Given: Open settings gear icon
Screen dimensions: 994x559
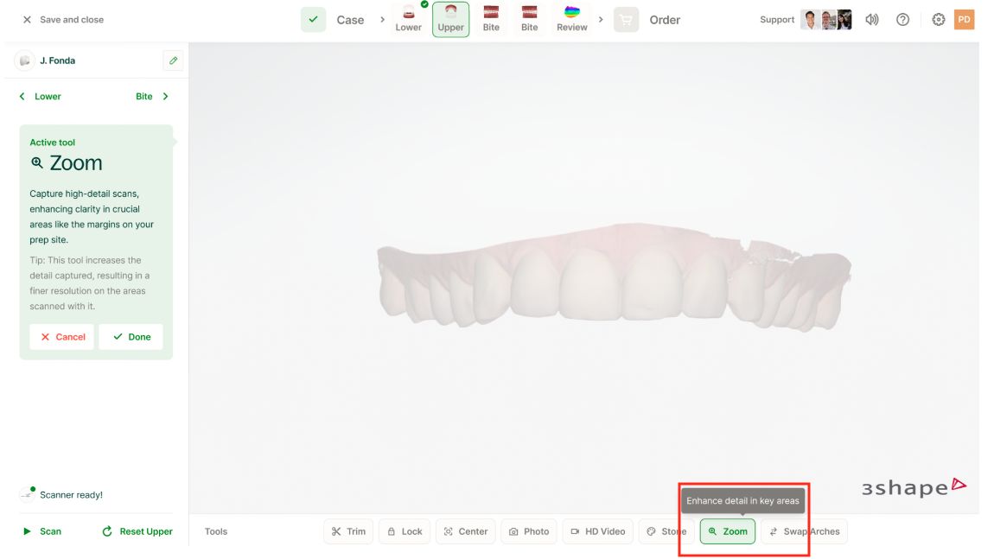Looking at the screenshot, I should [x=939, y=20].
